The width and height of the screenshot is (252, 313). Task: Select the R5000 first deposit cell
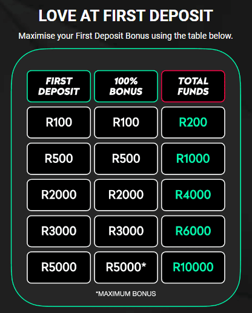59,268
